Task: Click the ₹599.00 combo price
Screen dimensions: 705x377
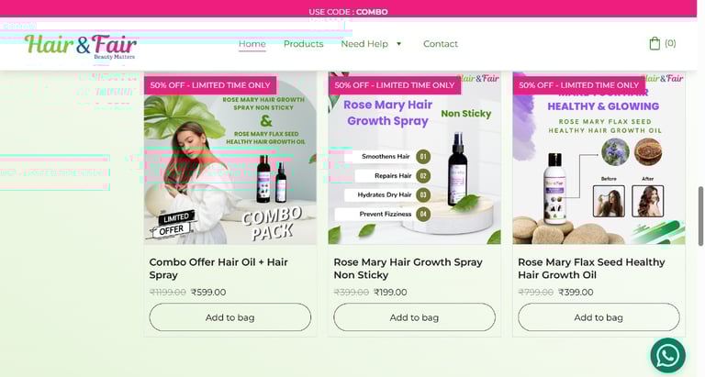Action: [208, 292]
